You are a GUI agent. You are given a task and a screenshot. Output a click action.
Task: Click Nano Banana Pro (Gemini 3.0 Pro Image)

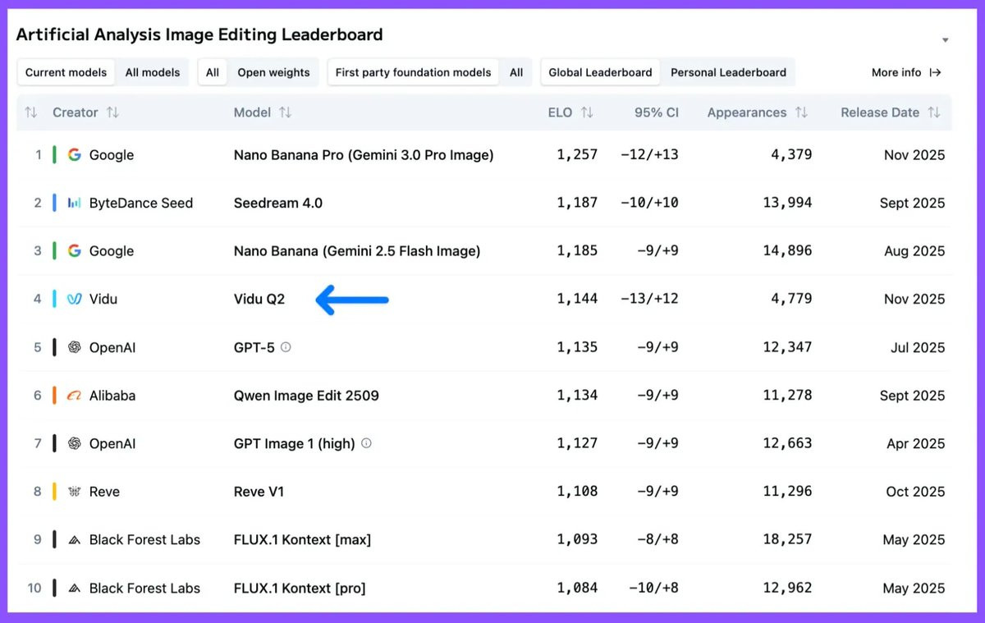point(364,154)
